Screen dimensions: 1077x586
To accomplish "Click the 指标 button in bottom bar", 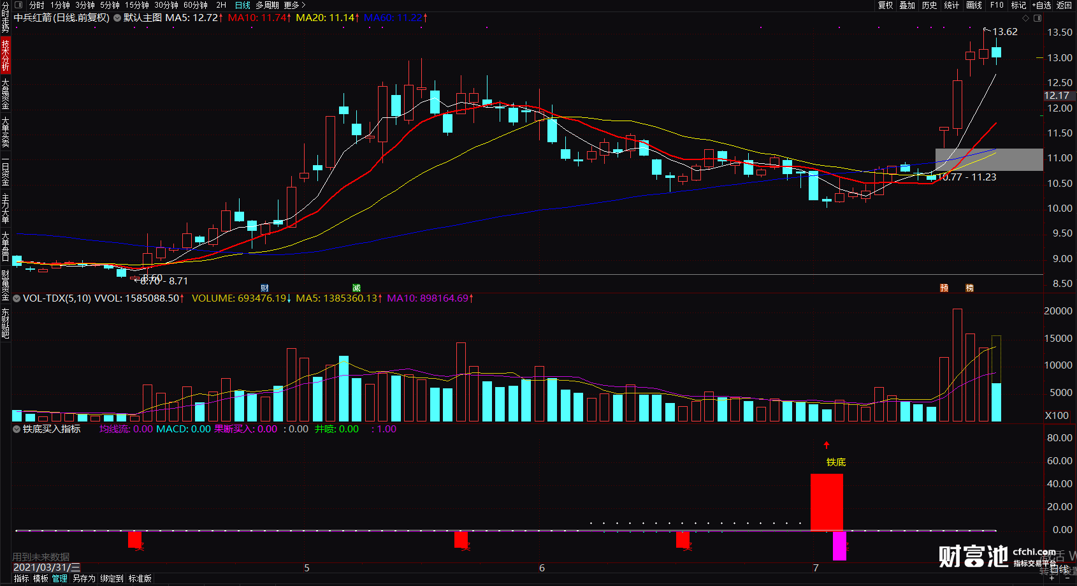I will tap(21, 579).
